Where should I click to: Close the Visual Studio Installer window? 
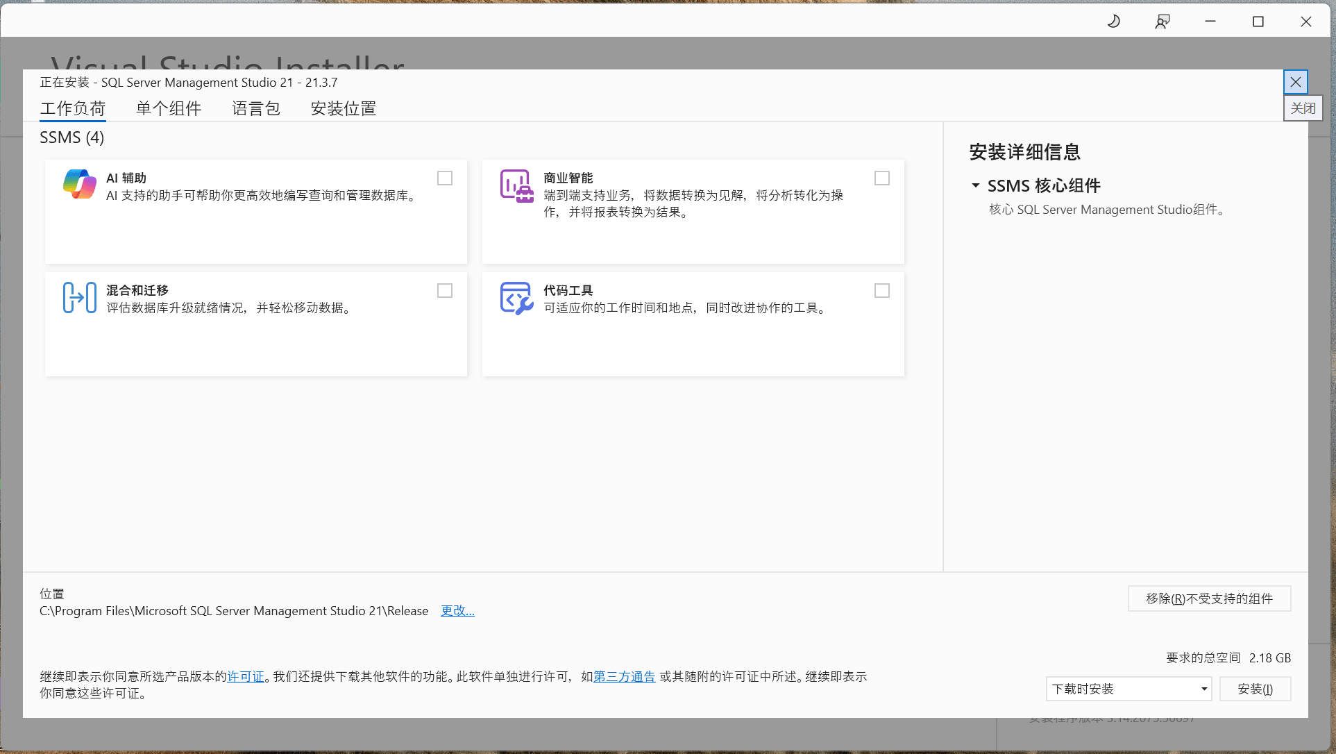coord(1306,22)
